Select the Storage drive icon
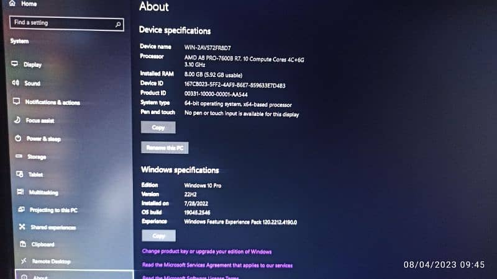This screenshot has height=279, width=497. [19, 156]
